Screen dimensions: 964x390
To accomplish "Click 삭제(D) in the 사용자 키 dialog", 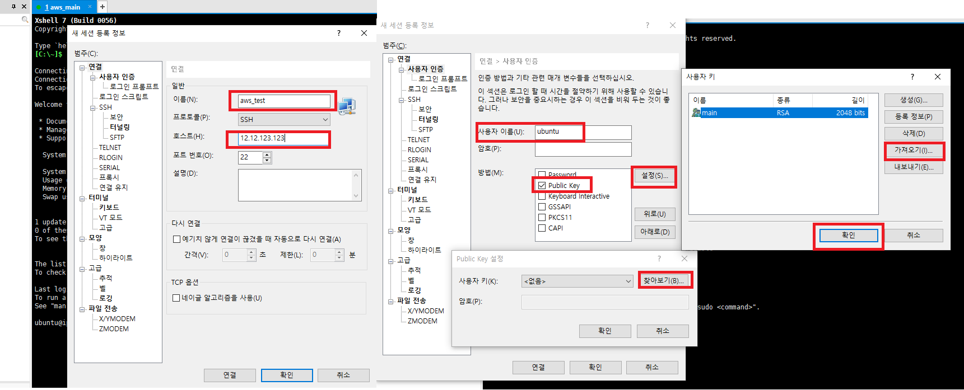I will coord(914,134).
